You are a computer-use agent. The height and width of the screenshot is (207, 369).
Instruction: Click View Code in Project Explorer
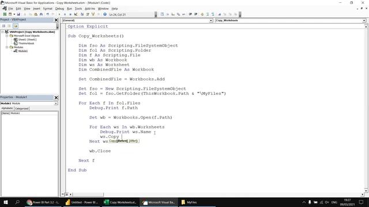(x=4, y=26)
